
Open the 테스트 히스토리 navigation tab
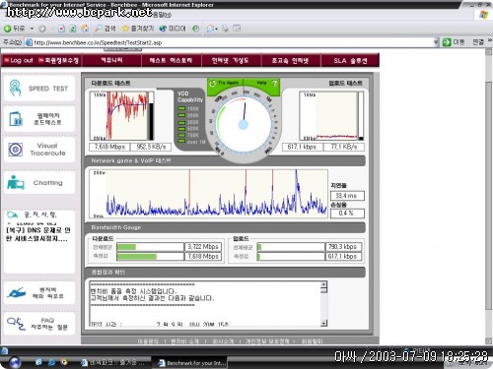[171, 60]
